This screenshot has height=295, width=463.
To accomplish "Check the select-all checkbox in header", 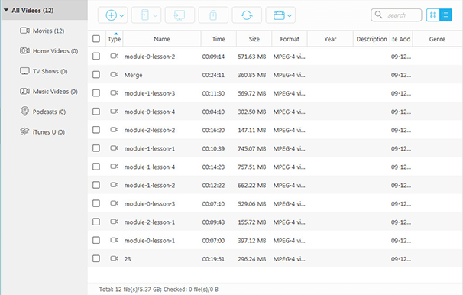I will pos(96,39).
